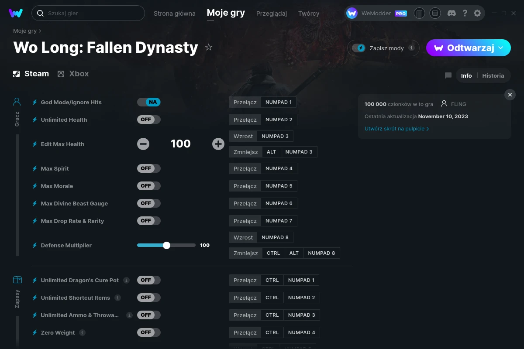
Task: Increase Edit Max Health with plus button
Action: point(218,144)
